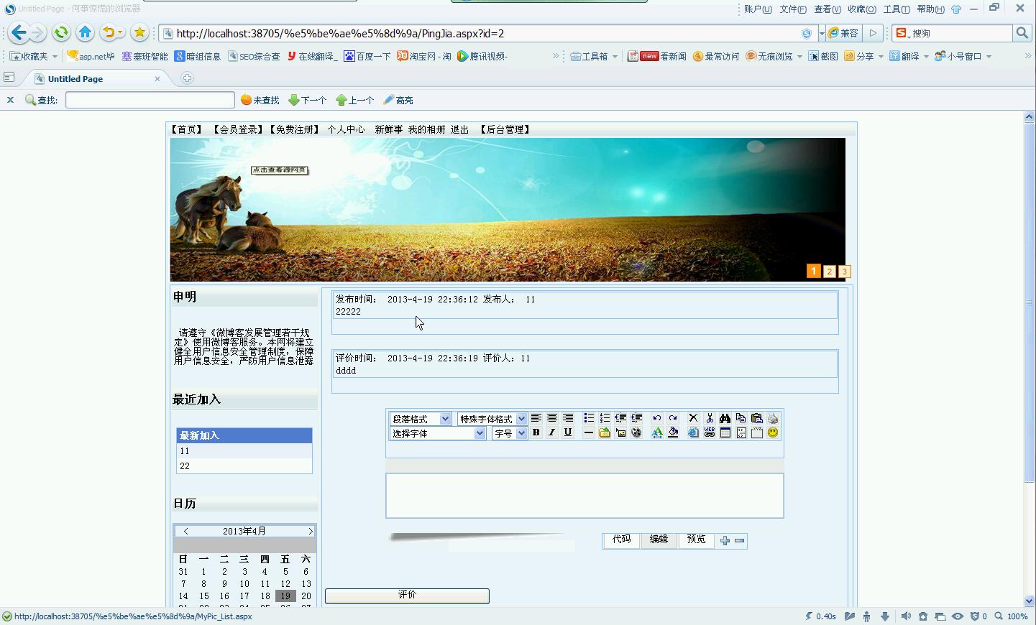1036x625 pixels.
Task: Switch to the 预览 preview tab
Action: [696, 540]
